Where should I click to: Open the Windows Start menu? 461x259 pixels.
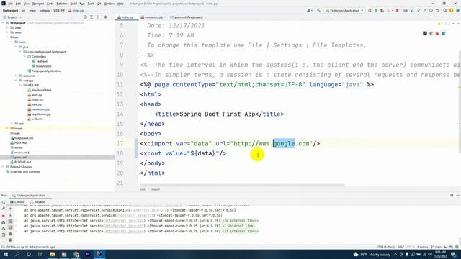[5, 254]
